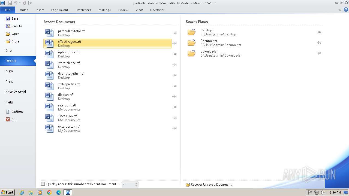Click the Repeat icon in title bar
The image size is (349, 196).
click(x=25, y=3)
